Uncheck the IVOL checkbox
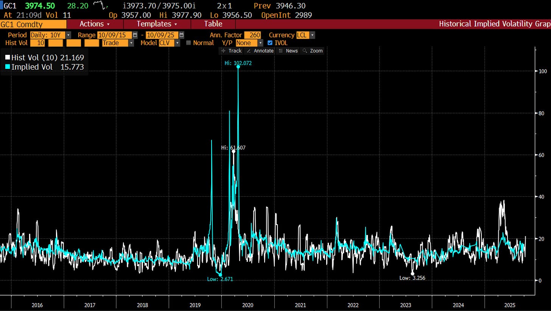The height and width of the screenshot is (311, 551). pos(270,43)
